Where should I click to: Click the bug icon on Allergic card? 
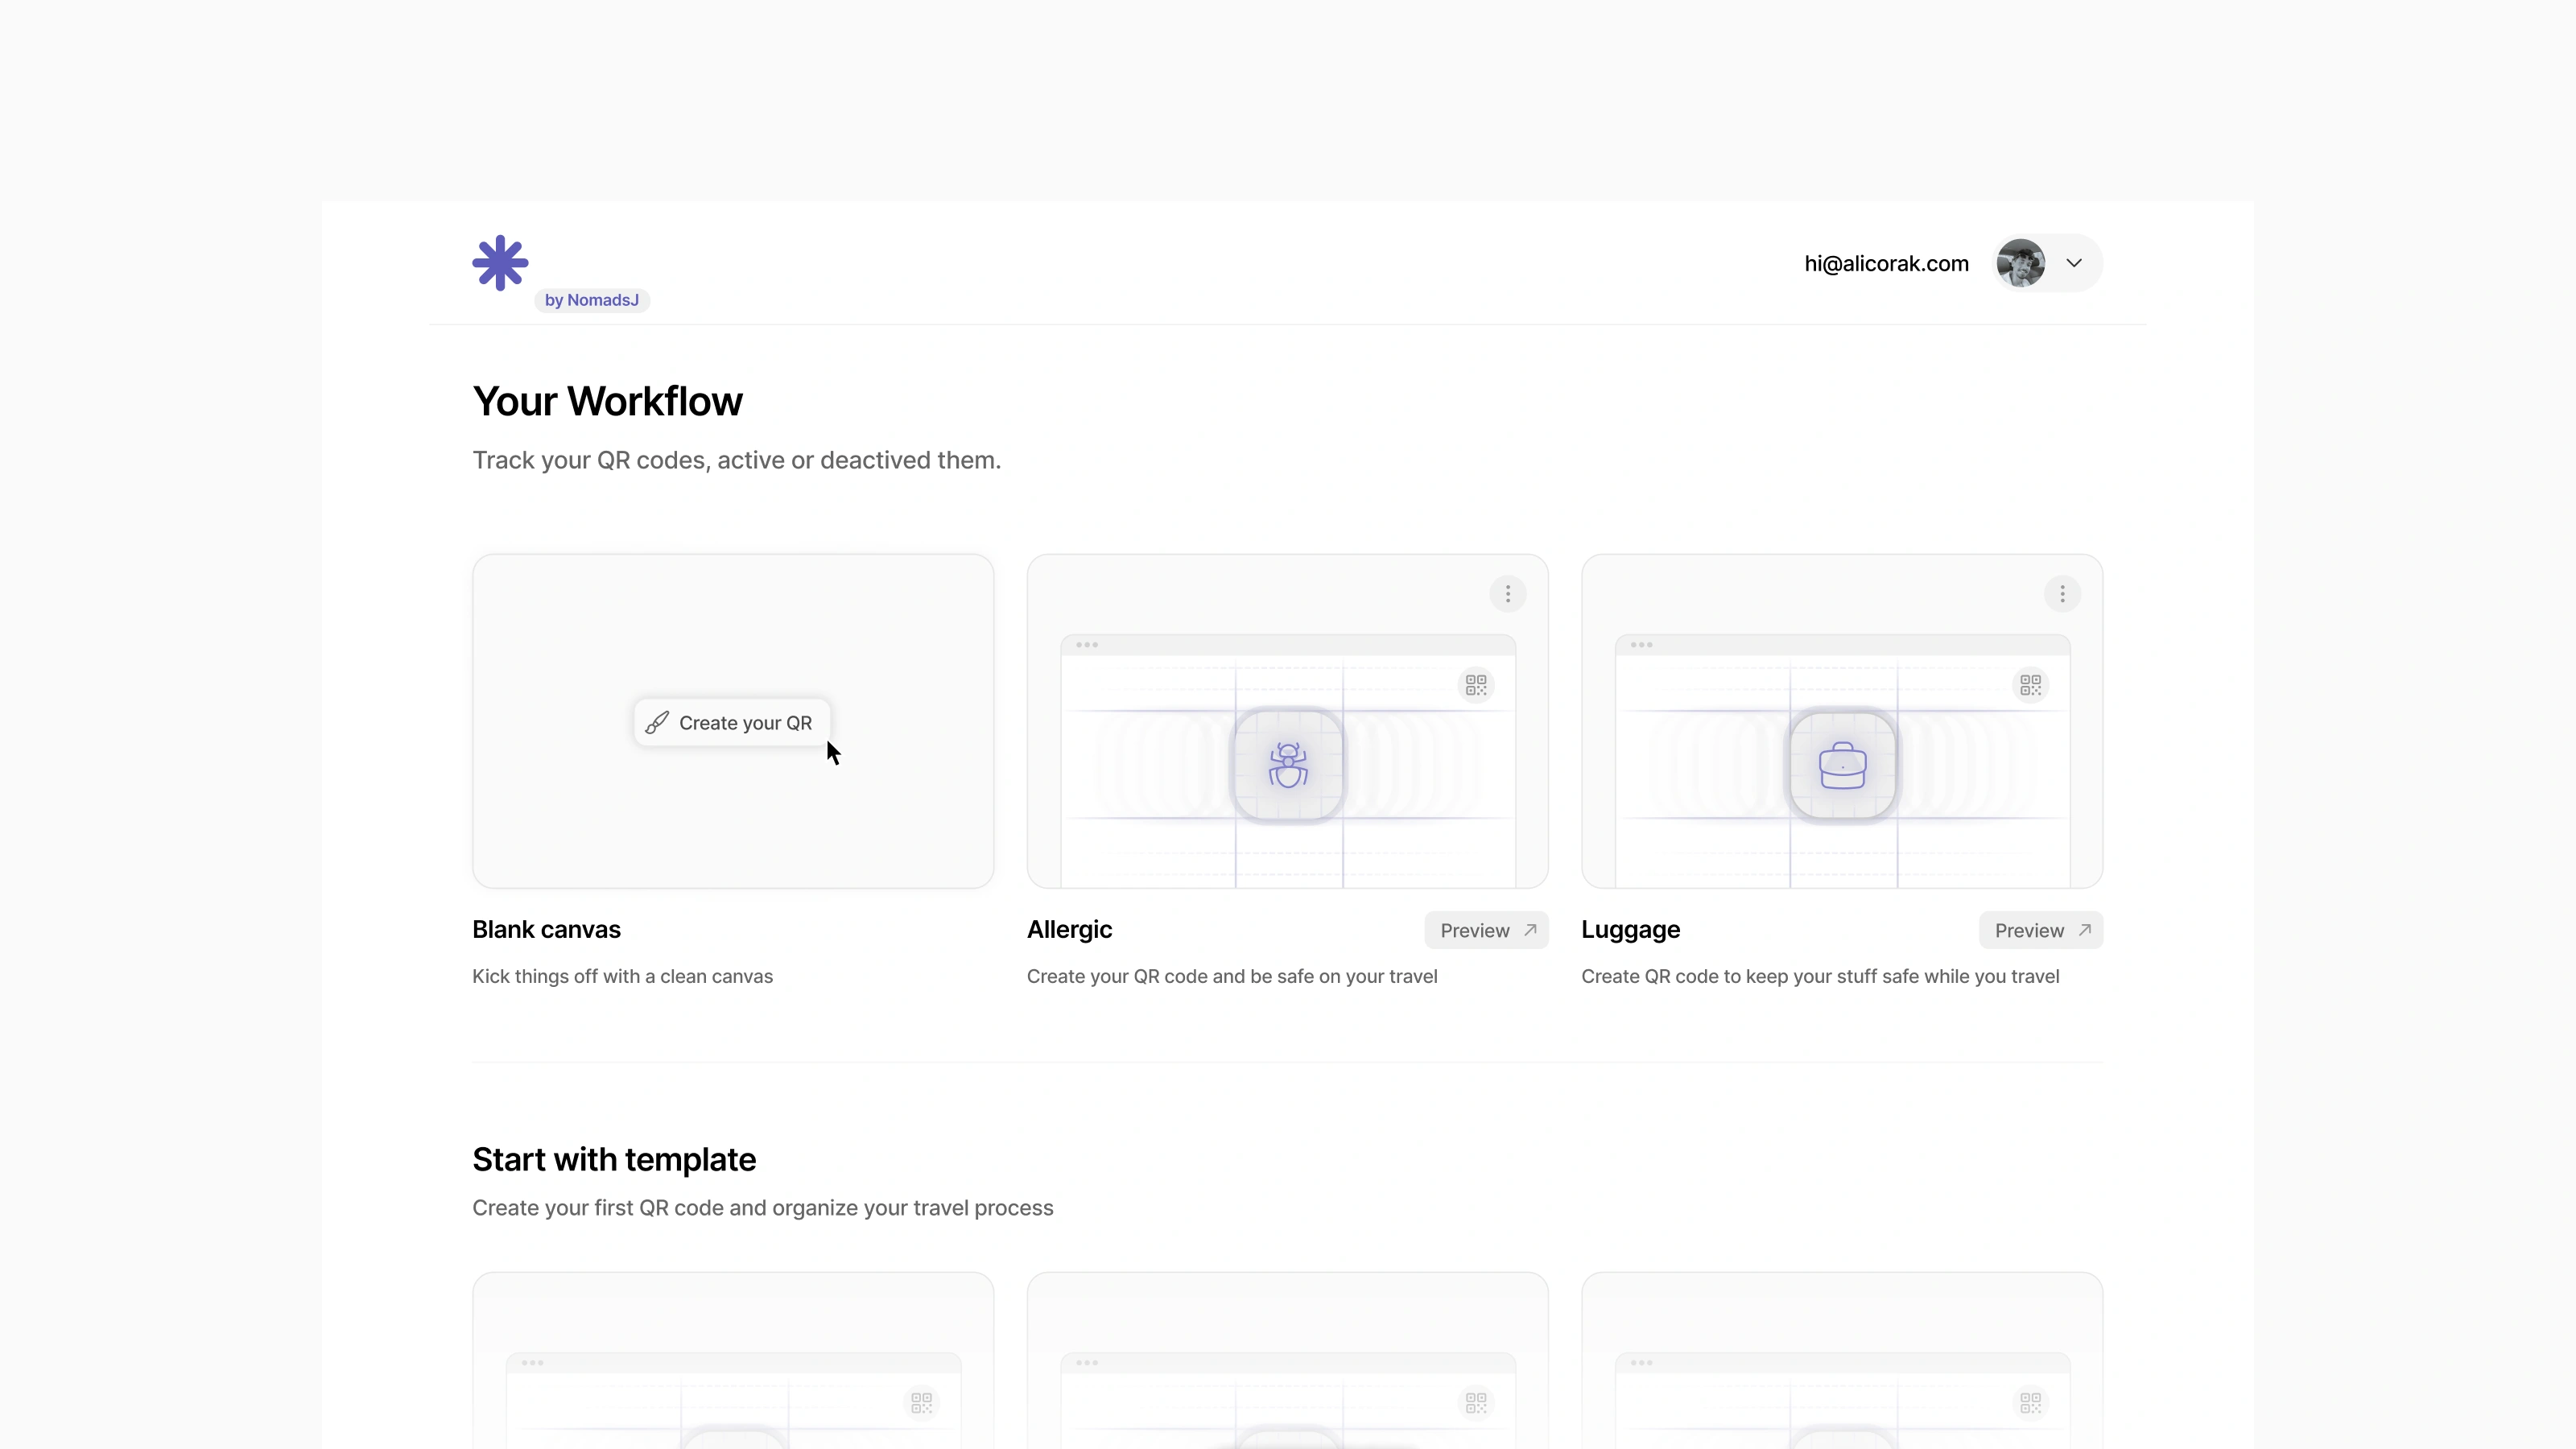tap(1288, 765)
